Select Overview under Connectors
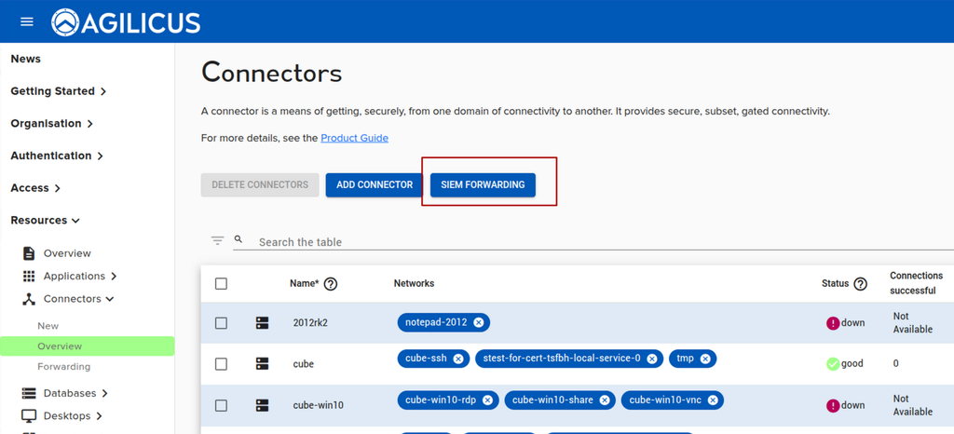Image resolution: width=954 pixels, height=434 pixels. click(x=87, y=346)
